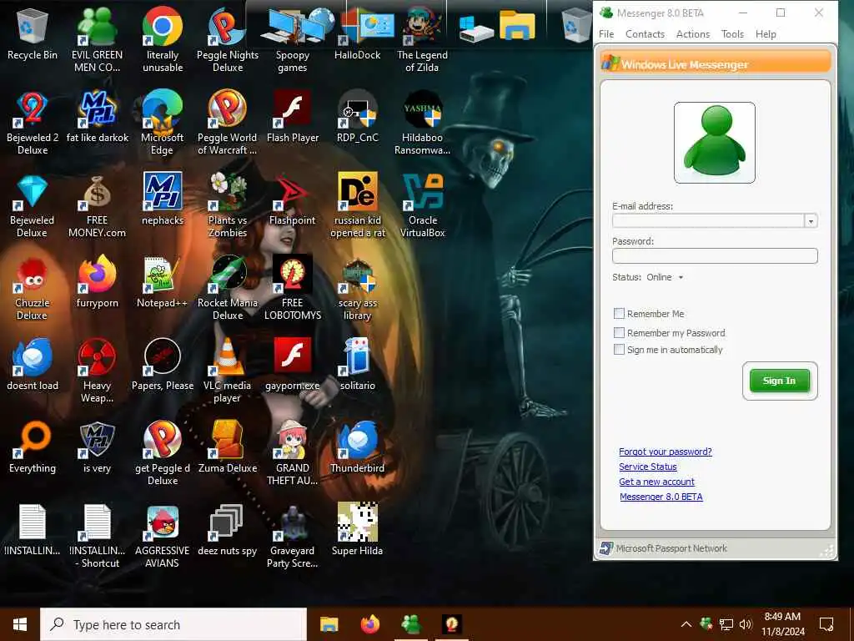
Task: Launch the Everything search shortcut
Action: (33, 447)
